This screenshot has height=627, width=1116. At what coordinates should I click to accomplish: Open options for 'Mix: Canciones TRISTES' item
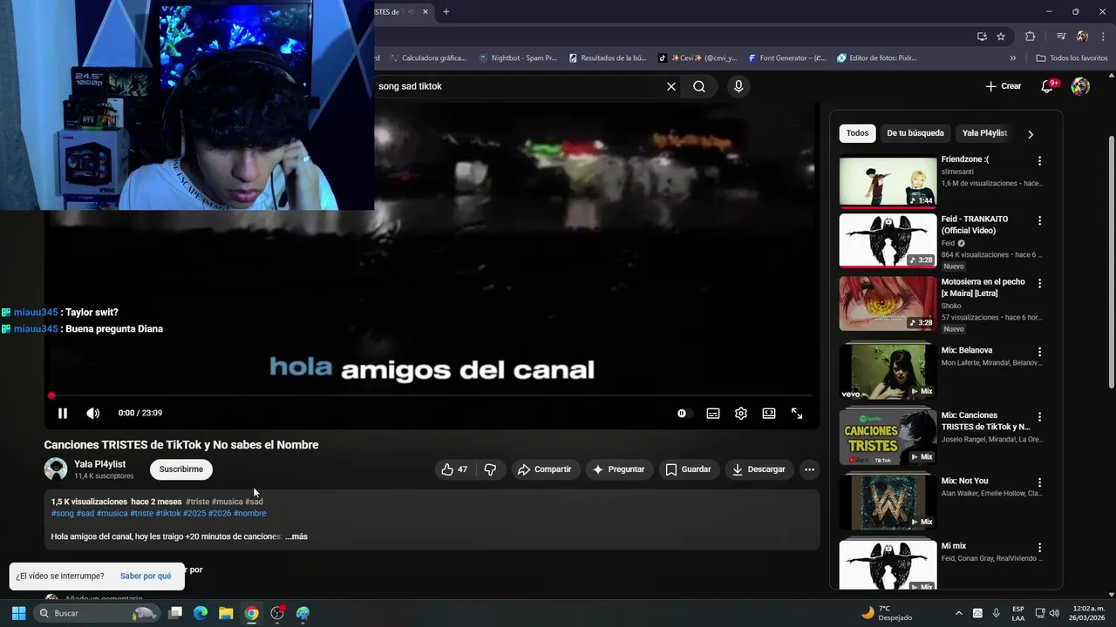click(x=1039, y=417)
